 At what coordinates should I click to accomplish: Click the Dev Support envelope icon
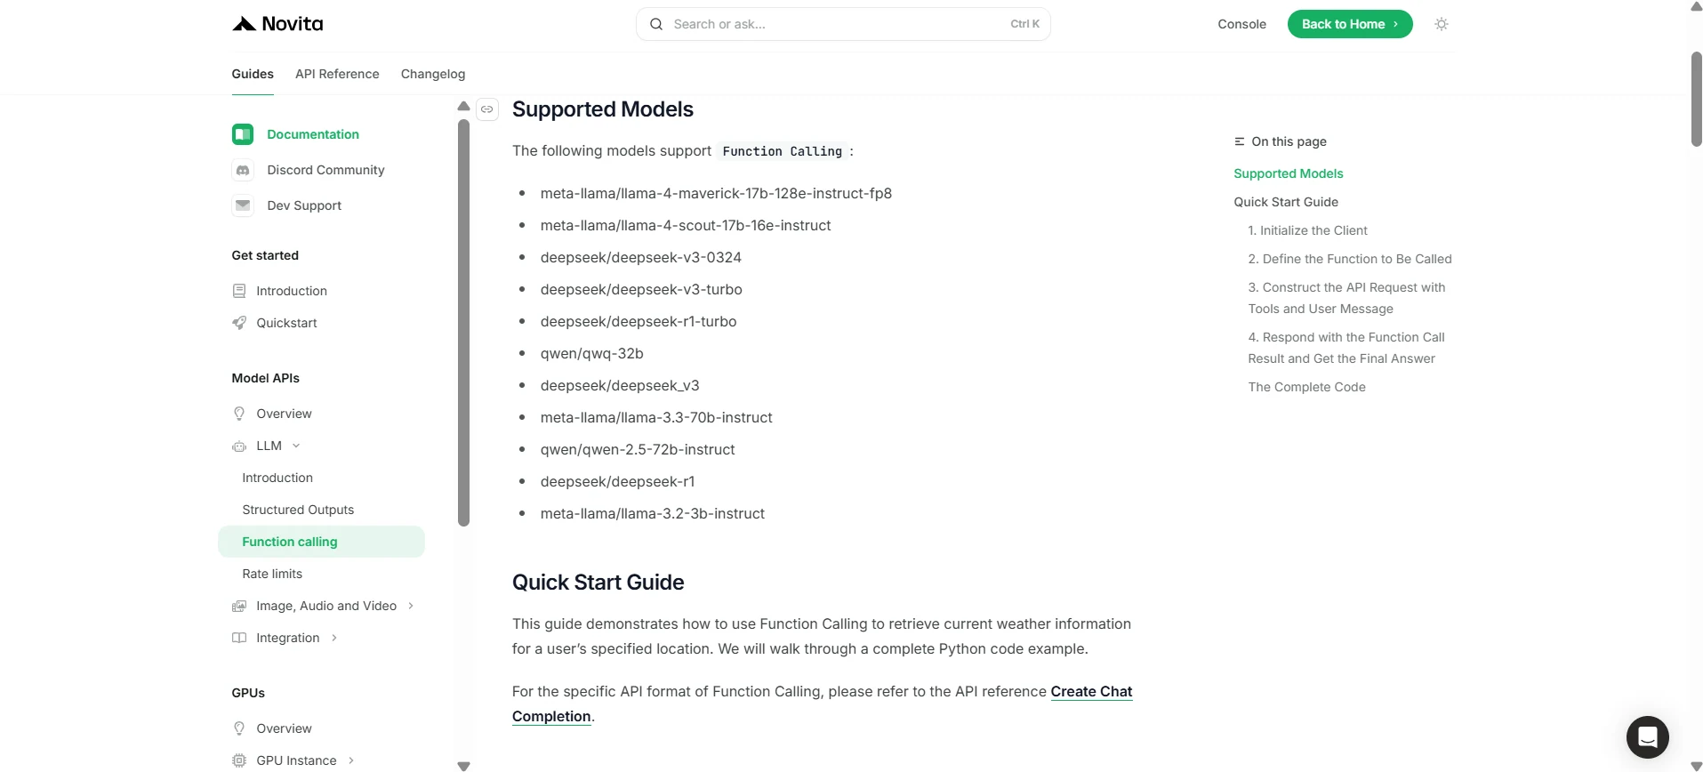tap(243, 205)
